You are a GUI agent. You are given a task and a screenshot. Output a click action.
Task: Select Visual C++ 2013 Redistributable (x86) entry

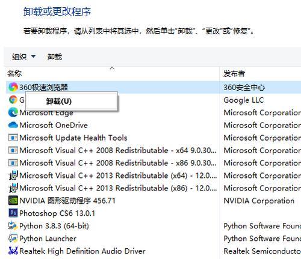tap(118, 188)
